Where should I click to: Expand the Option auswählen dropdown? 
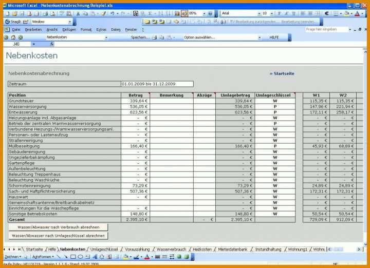260,37
